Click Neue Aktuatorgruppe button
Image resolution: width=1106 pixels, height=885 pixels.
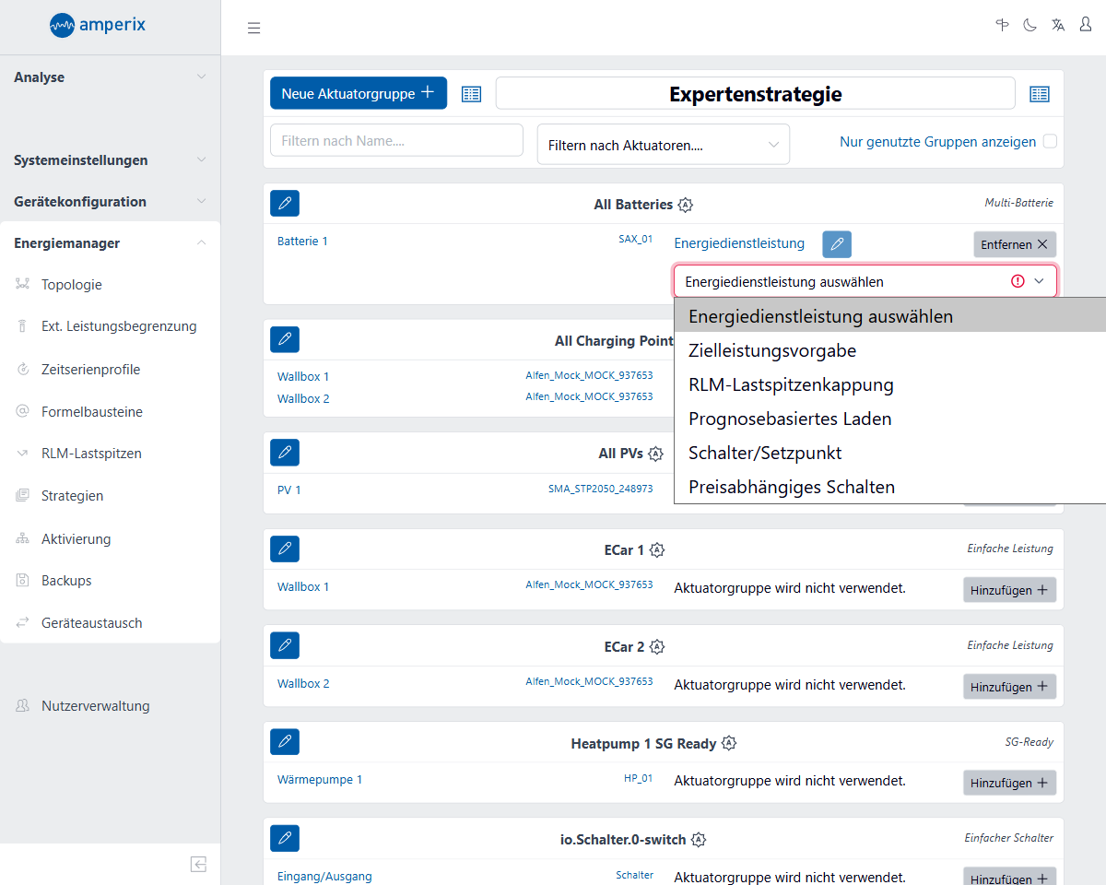click(x=358, y=93)
